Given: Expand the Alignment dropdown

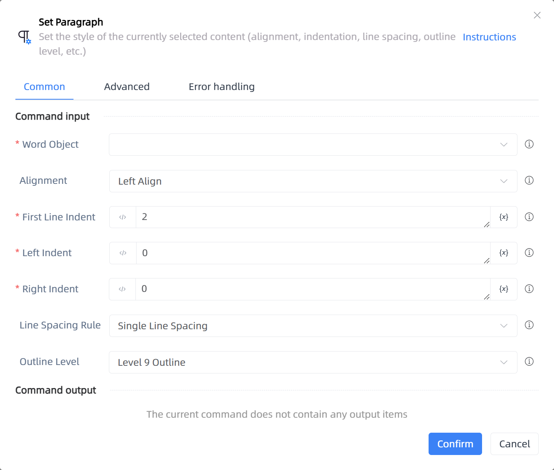Looking at the screenshot, I should (x=313, y=181).
